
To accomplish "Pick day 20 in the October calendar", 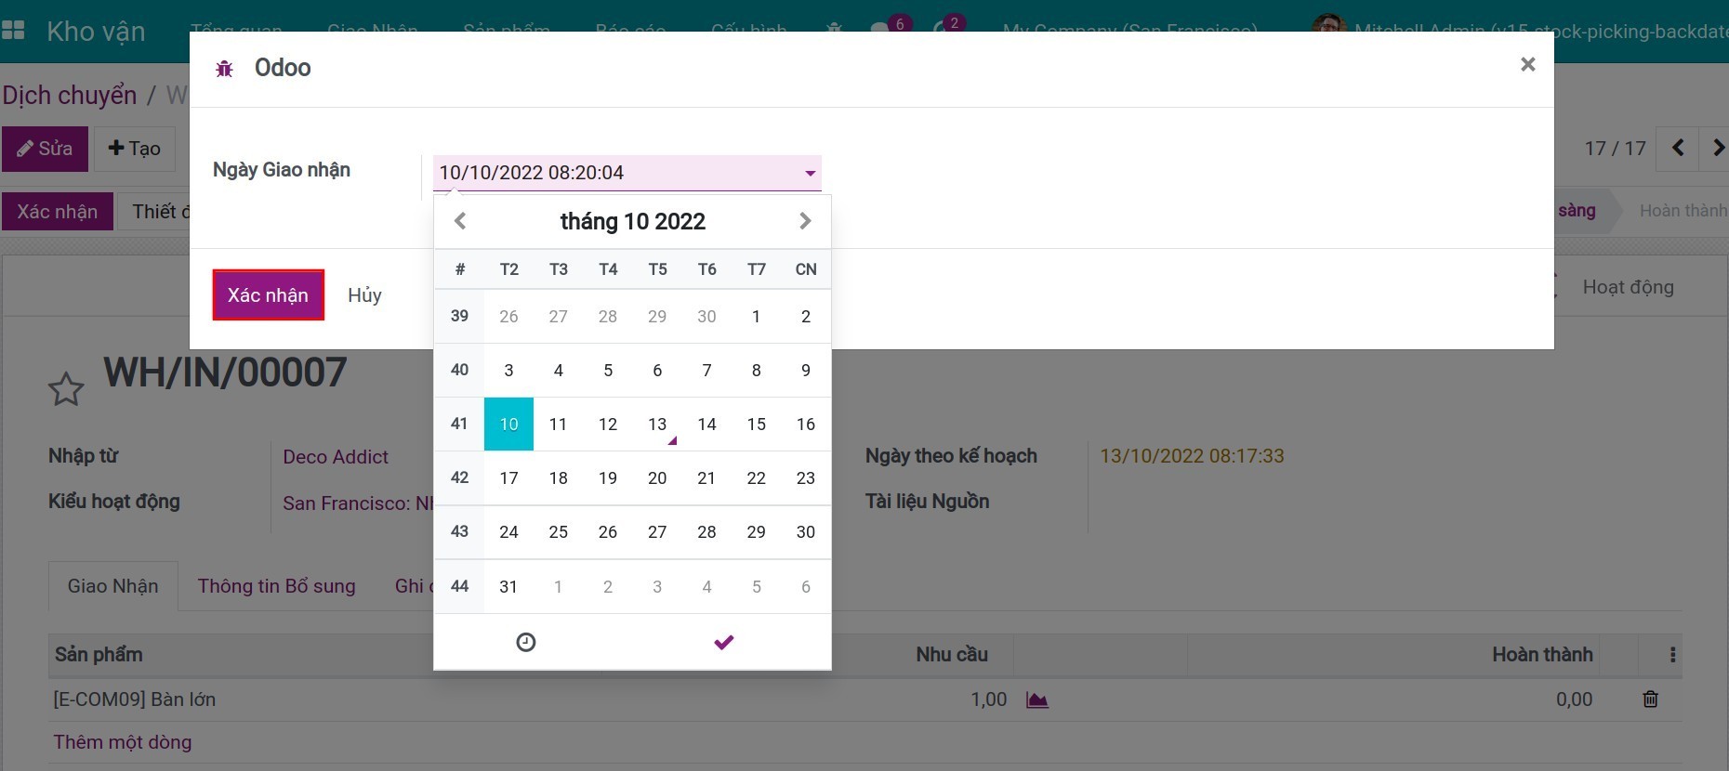I will click(657, 478).
